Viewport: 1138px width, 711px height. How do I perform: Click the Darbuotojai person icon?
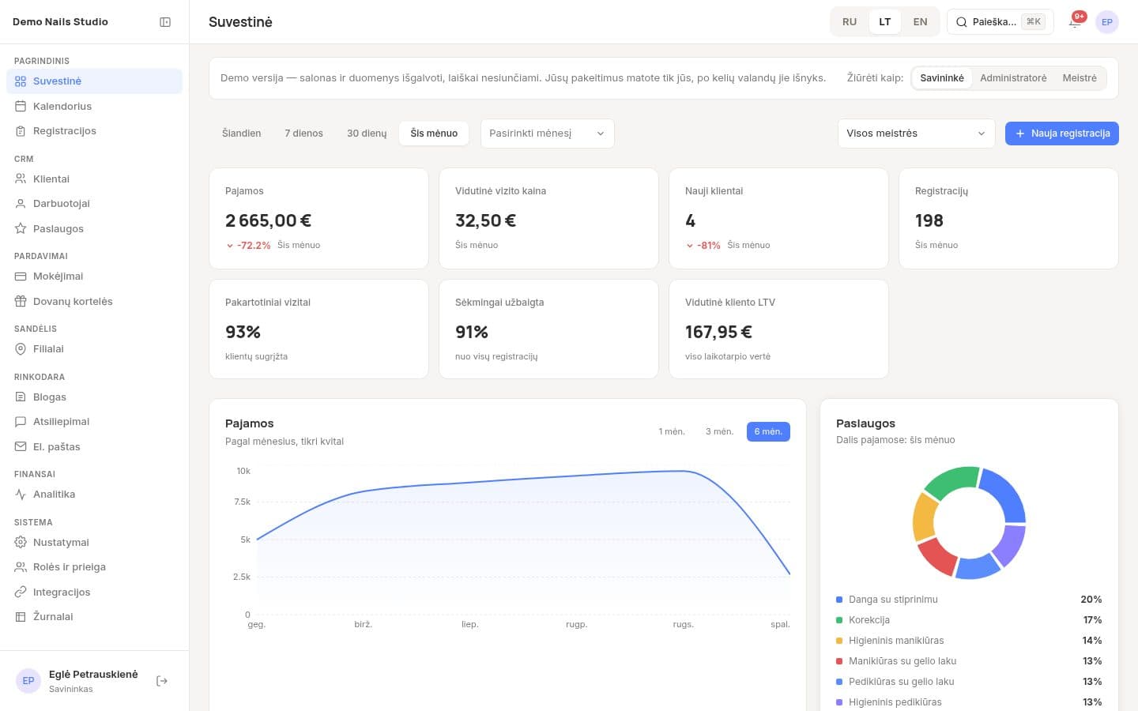tap(21, 204)
